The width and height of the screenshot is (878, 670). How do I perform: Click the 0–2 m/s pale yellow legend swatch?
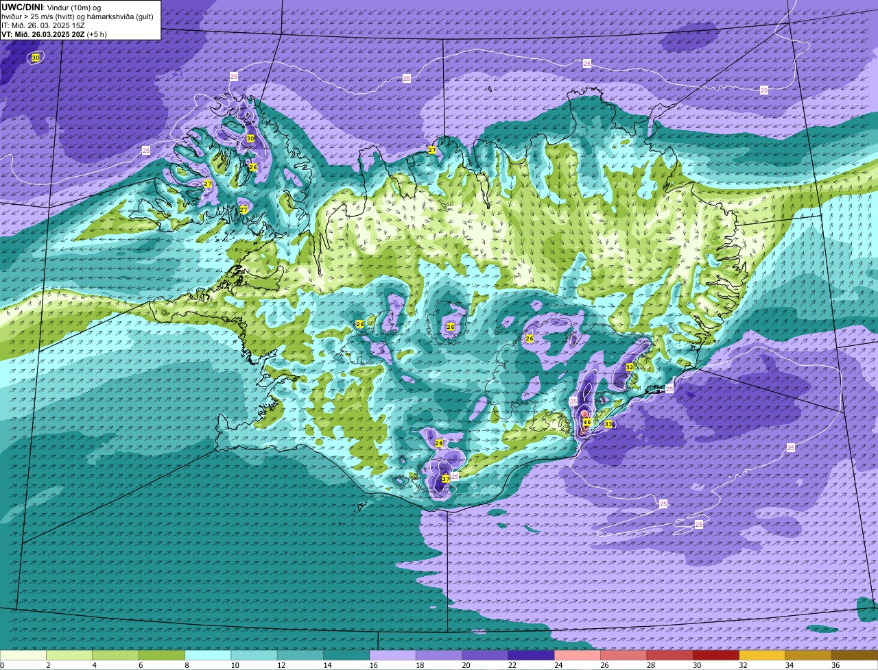[23, 655]
